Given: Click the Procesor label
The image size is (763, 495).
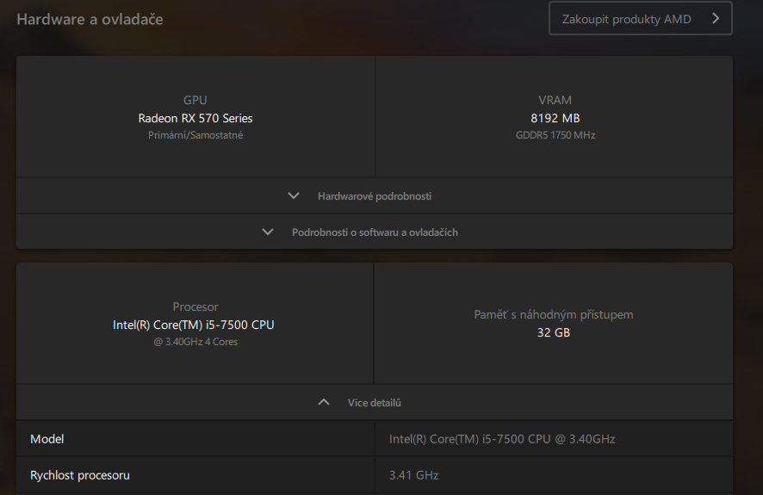Looking at the screenshot, I should click(195, 306).
